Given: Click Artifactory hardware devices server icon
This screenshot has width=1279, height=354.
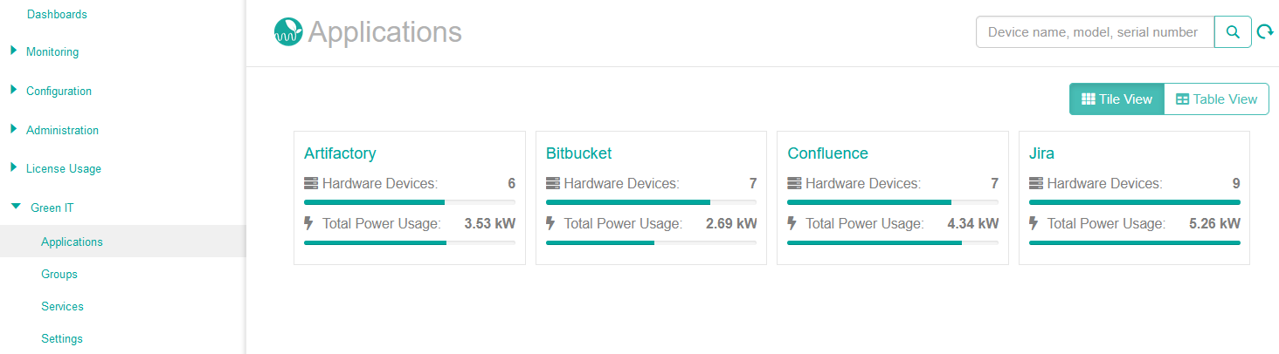Looking at the screenshot, I should tap(311, 184).
